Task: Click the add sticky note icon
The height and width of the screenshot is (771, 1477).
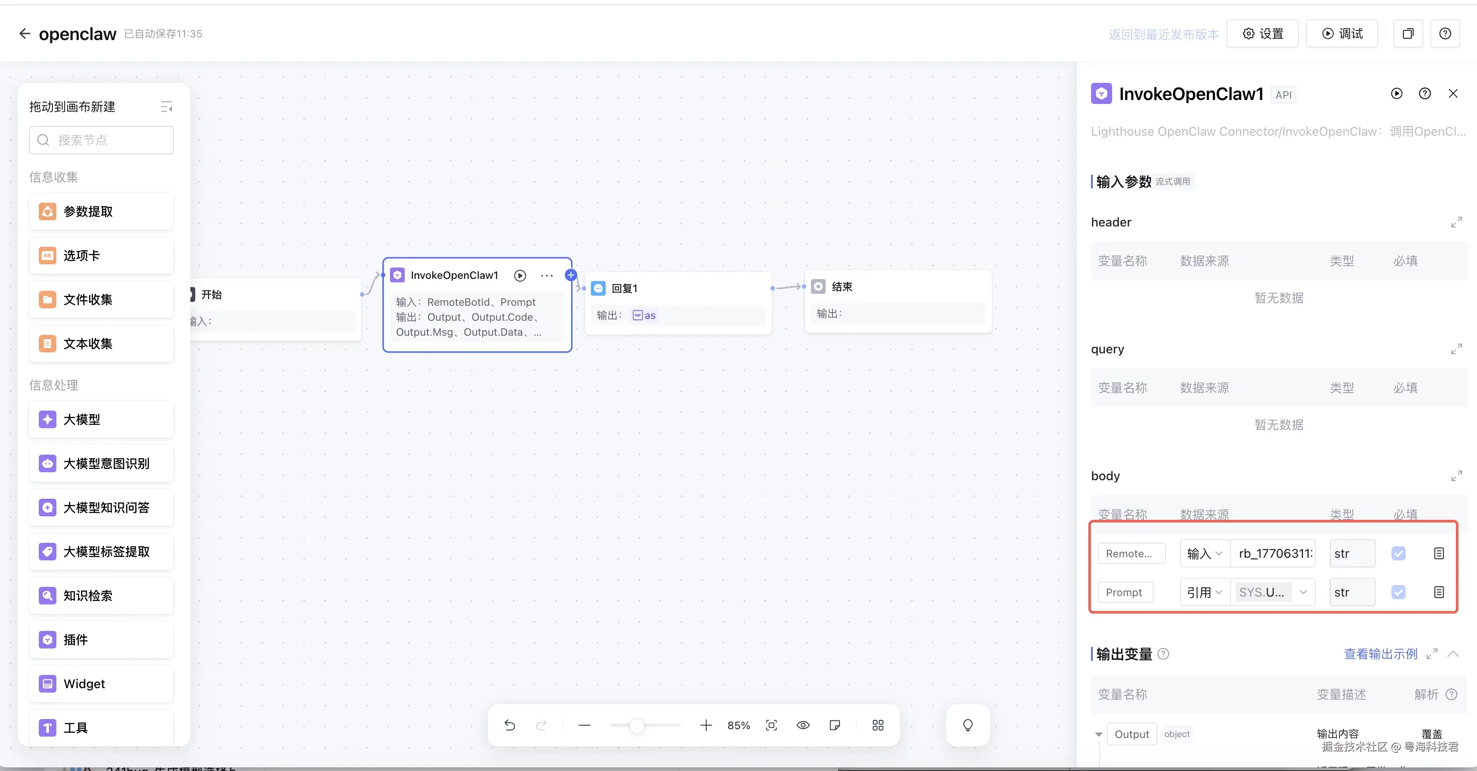Action: tap(835, 725)
